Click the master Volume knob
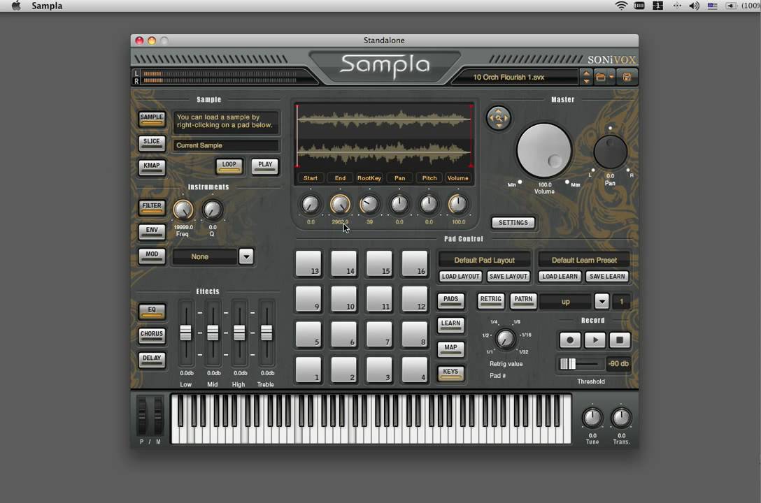Viewport: 761px width, 503px height. pyautogui.click(x=544, y=150)
